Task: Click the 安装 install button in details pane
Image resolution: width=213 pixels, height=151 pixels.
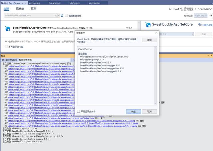Action: pyautogui.click(x=203, y=34)
